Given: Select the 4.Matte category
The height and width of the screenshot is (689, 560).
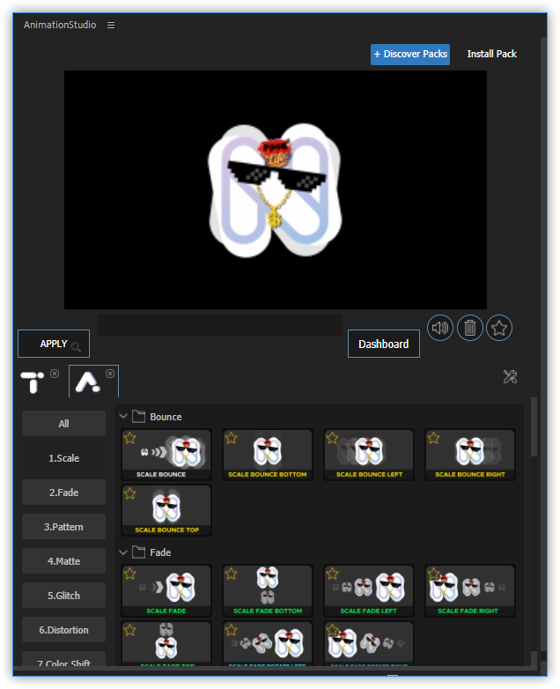Looking at the screenshot, I should click(63, 560).
